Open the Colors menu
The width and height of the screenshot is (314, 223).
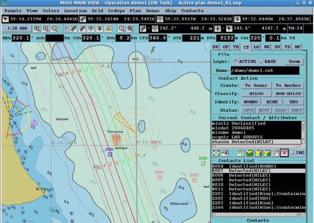pyautogui.click(x=51, y=11)
